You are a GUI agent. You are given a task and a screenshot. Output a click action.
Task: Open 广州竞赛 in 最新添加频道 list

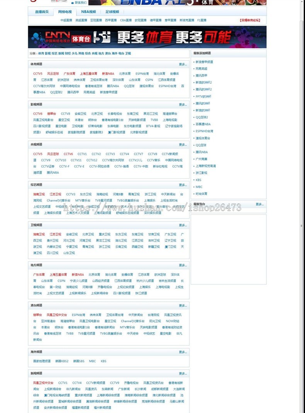tap(201, 159)
